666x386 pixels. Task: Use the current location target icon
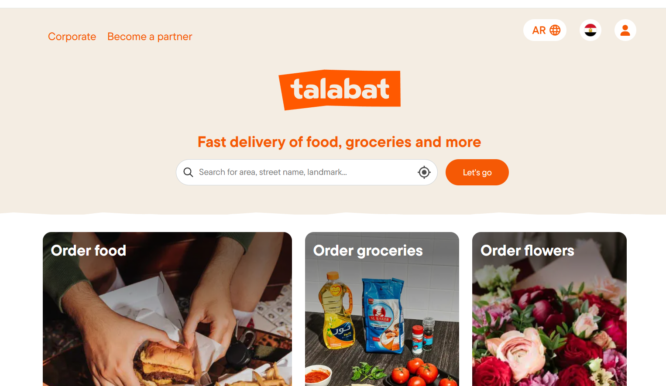click(424, 172)
